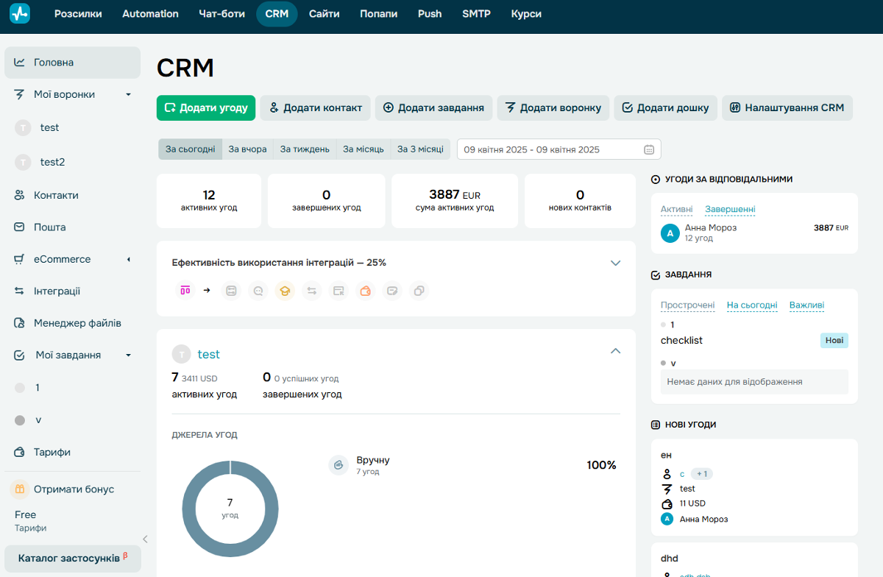Open the Automation top menu item
The width and height of the screenshot is (883, 577).
[150, 14]
